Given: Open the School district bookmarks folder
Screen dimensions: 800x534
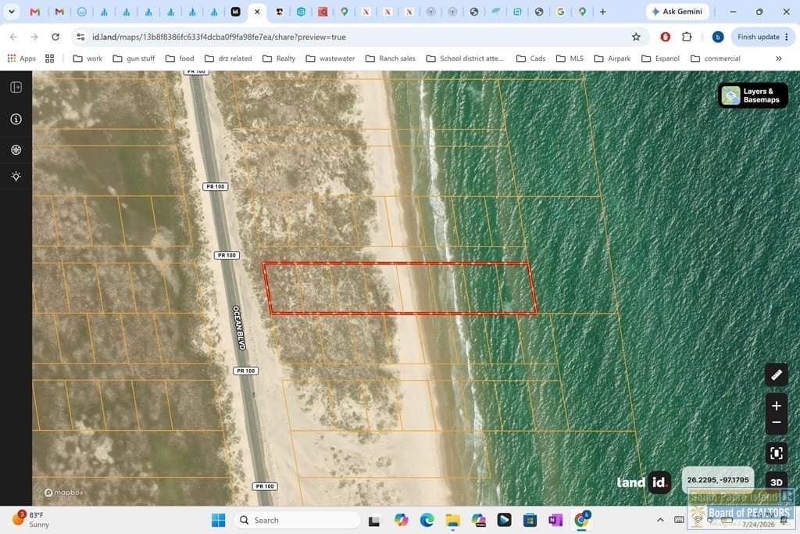Looking at the screenshot, I should point(465,58).
